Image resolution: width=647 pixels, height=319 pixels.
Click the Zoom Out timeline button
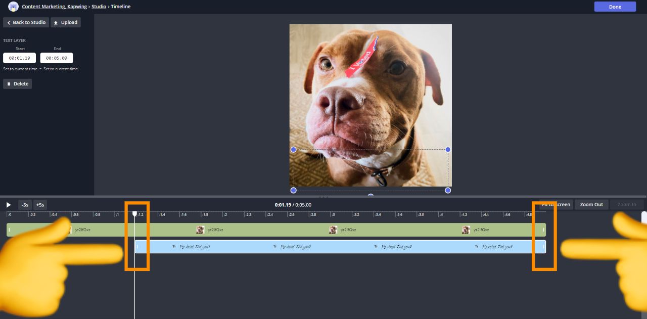click(x=591, y=205)
